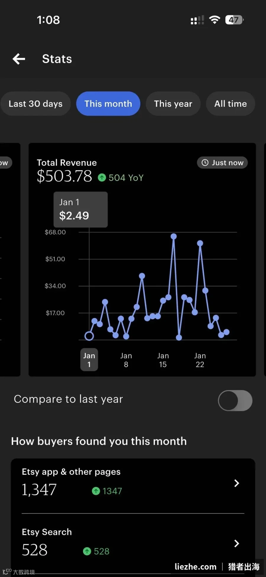Tap the Wi-Fi status icon
This screenshot has height=577, width=266.
(x=215, y=20)
